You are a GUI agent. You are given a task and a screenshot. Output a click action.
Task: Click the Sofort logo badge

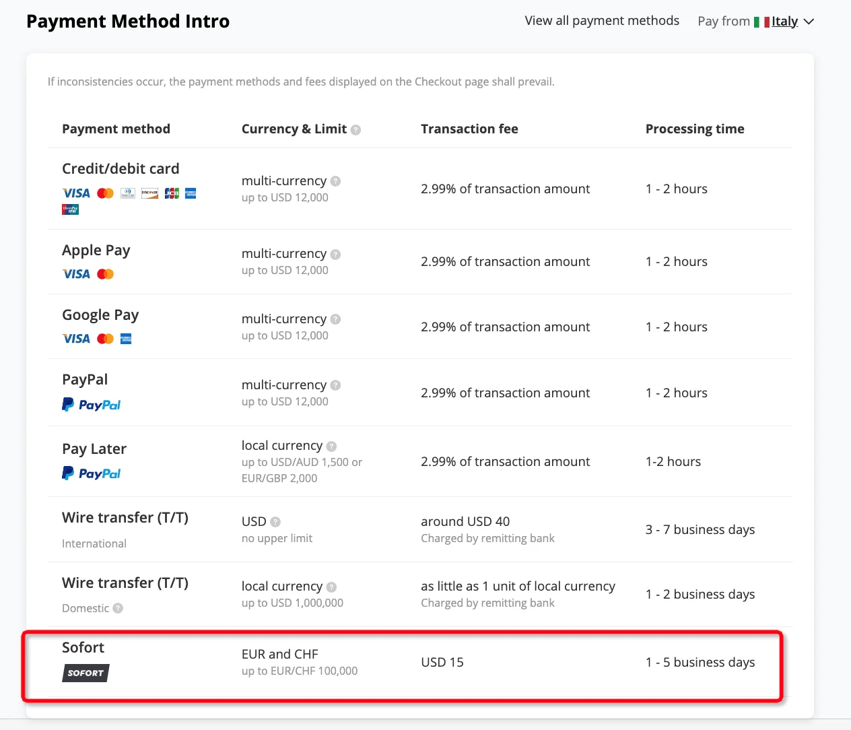pyautogui.click(x=86, y=673)
